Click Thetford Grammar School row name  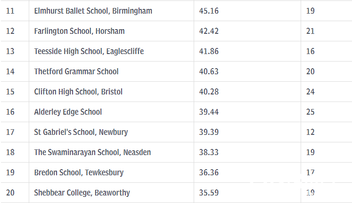76,71
